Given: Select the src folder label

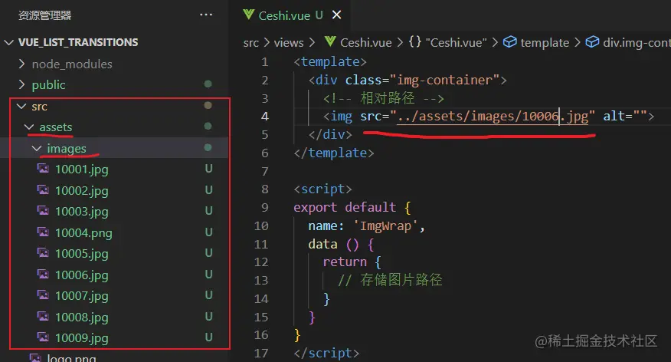Looking at the screenshot, I should tap(39, 107).
